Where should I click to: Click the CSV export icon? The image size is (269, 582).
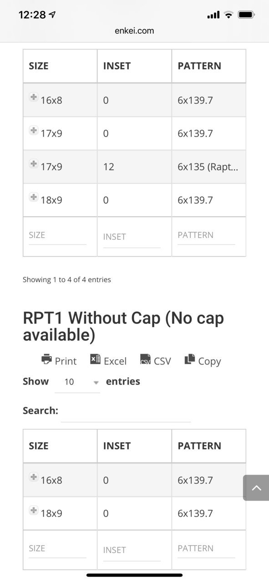tap(145, 359)
